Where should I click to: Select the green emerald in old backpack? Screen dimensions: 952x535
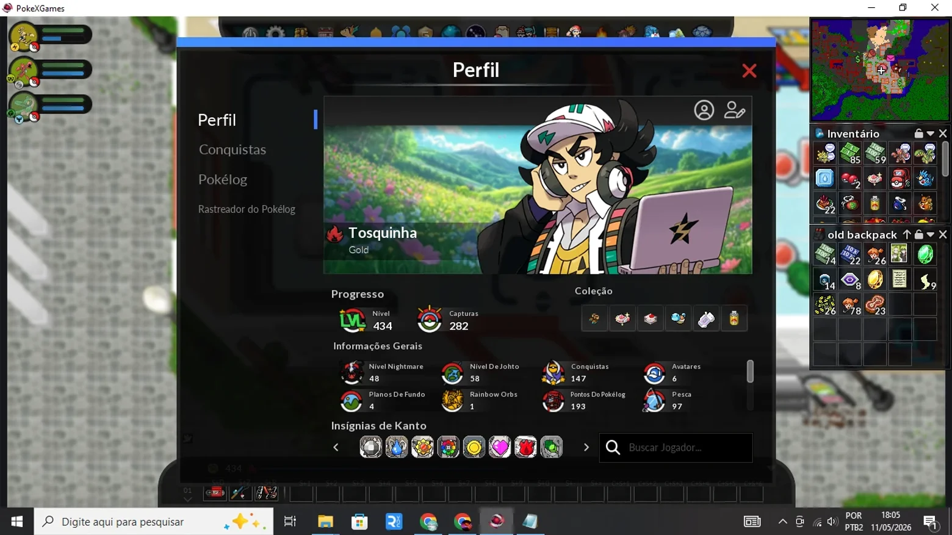click(925, 254)
